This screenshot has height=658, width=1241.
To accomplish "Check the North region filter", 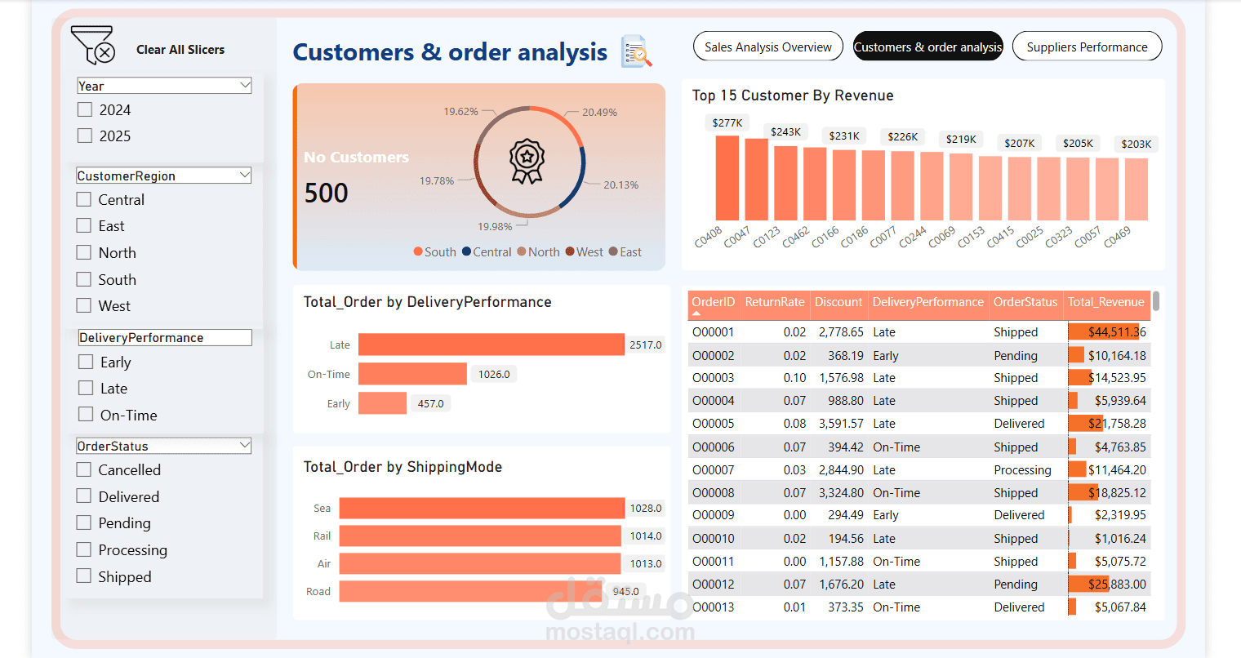I will pos(83,252).
